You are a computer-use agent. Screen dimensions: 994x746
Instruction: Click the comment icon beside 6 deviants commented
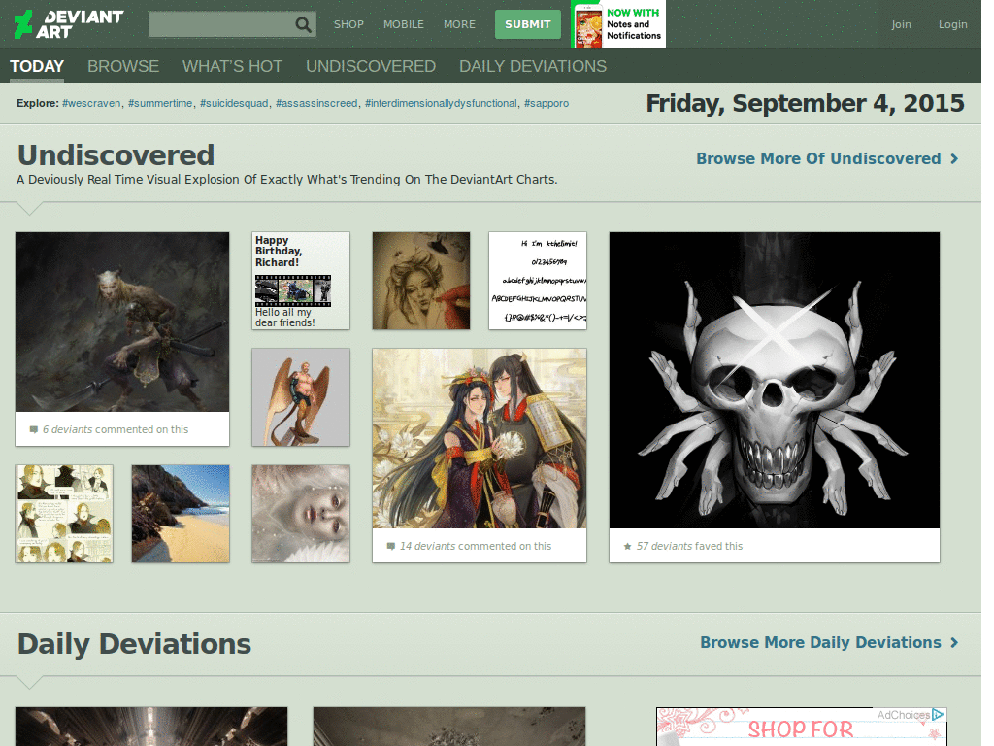(34, 429)
